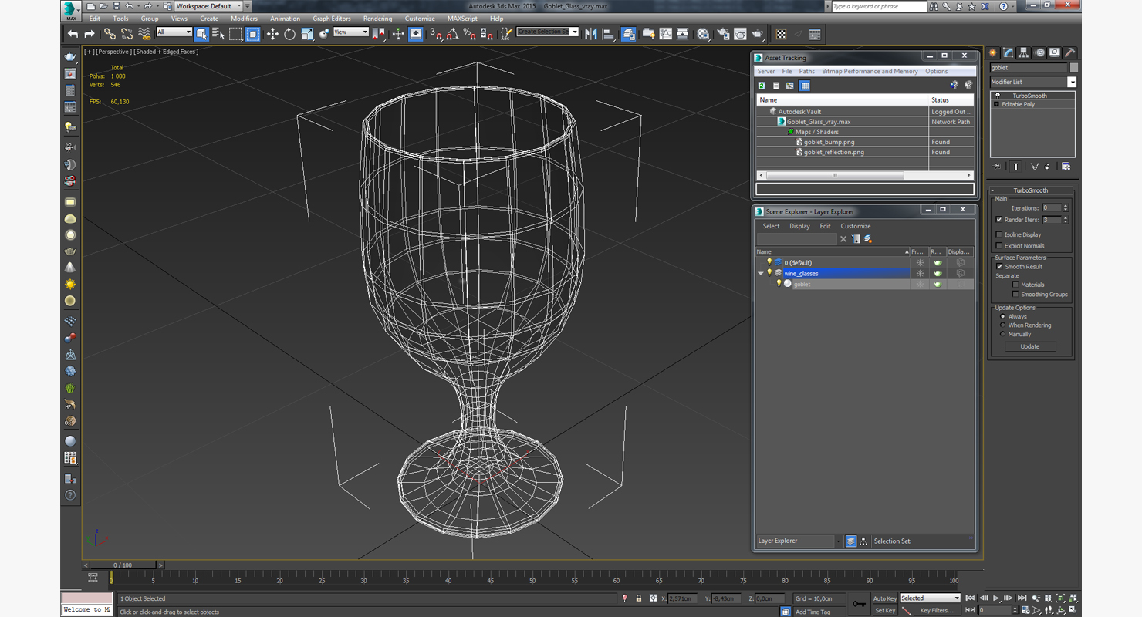Viewport: 1142px width, 617px height.
Task: Click Configure Modifier Sets icon
Action: point(1066,167)
